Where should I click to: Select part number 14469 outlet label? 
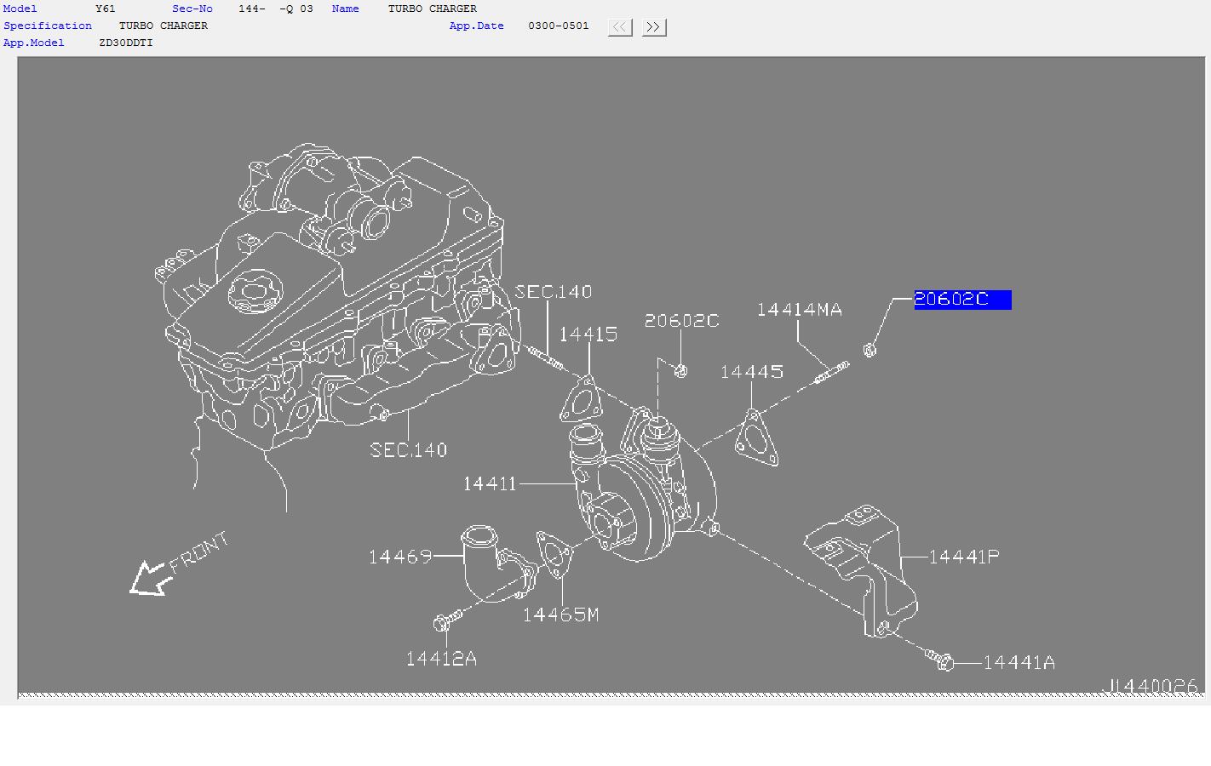[400, 557]
